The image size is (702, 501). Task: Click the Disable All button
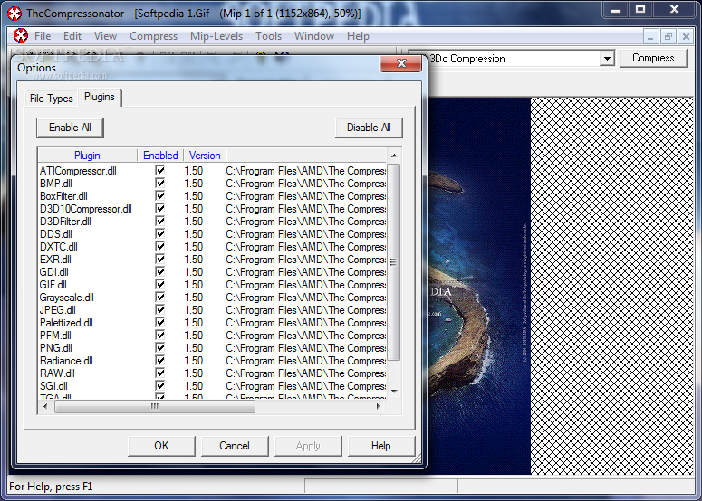click(x=369, y=128)
